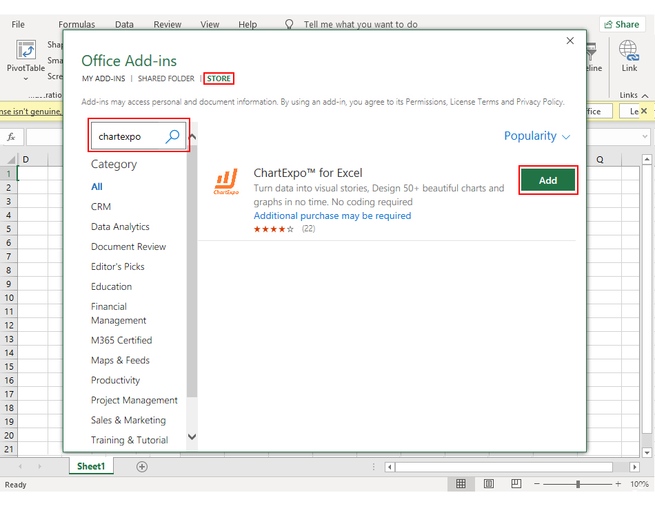Open the Formulas ribbon tab
Image resolution: width=655 pixels, height=506 pixels.
click(77, 24)
